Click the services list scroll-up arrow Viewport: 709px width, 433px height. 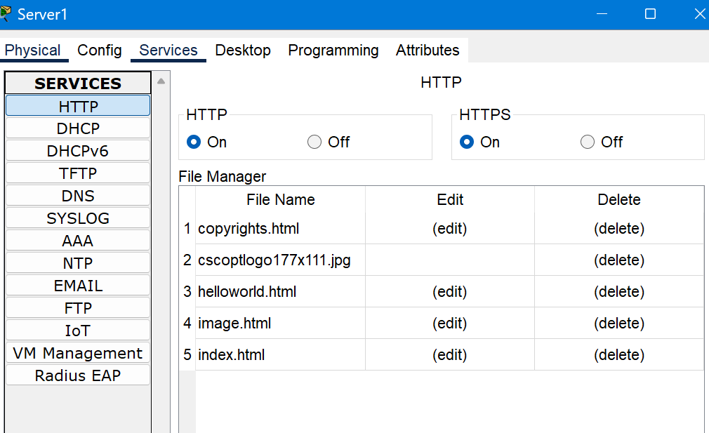[161, 81]
